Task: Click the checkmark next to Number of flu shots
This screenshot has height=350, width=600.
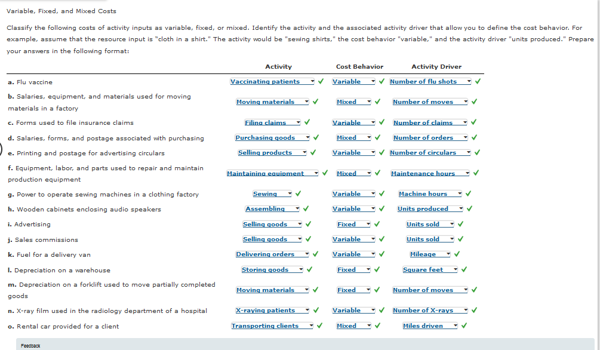Action: (x=478, y=82)
